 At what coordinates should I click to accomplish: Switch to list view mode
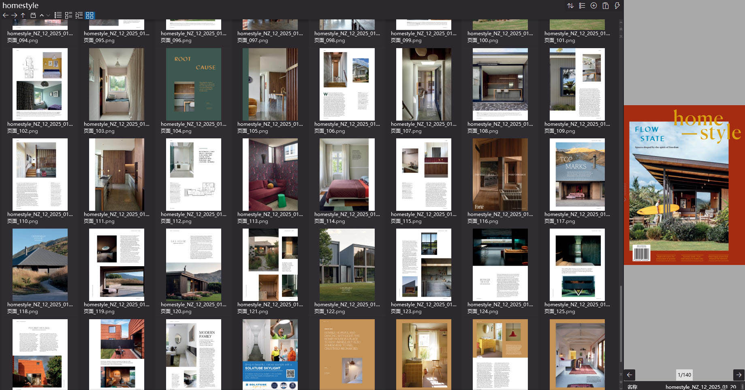[58, 15]
